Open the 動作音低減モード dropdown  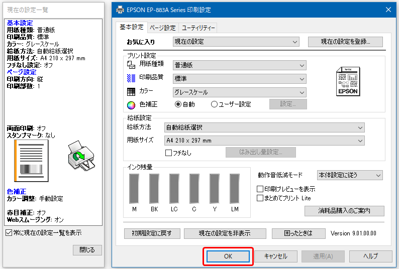coord(350,175)
